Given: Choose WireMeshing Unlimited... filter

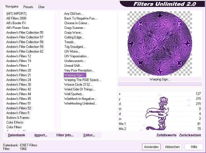Looking at the screenshot, I should point(80,103).
